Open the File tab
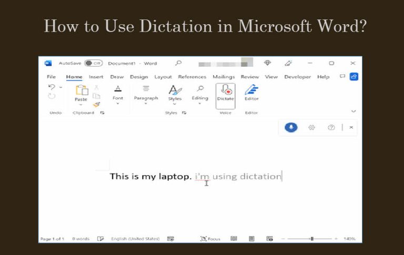Screen dimensions: 404x255 [51, 77]
